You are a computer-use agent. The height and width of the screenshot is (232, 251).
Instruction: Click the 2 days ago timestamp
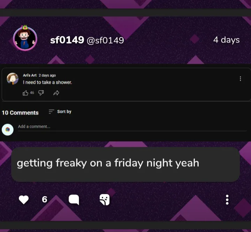[47, 75]
